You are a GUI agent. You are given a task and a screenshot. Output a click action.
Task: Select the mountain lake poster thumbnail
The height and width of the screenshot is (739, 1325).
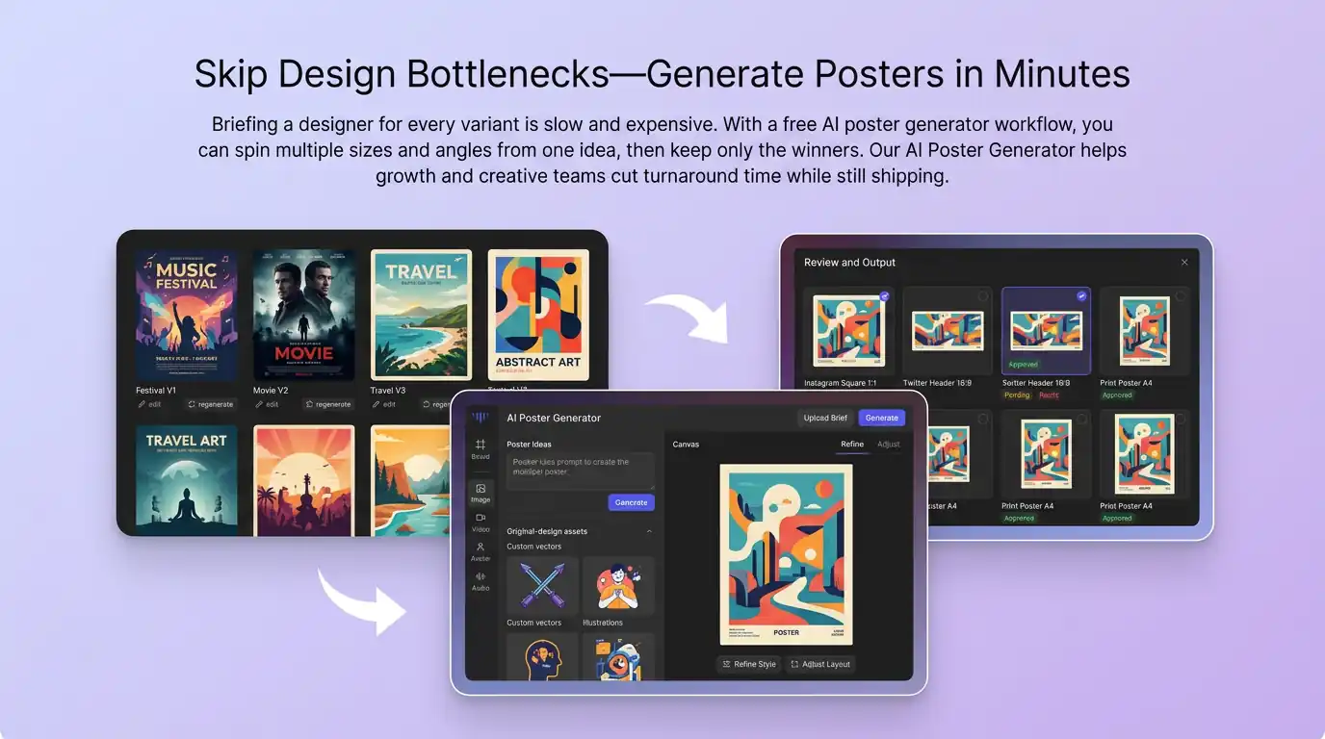coord(410,480)
